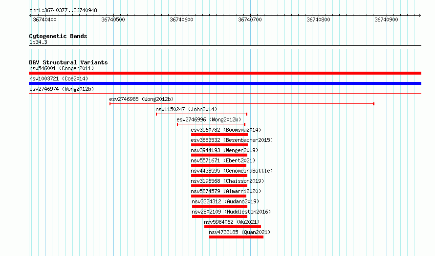Click nsv4438595 (GenomeinaBottle) label
The image size is (435, 256).
pyautogui.click(x=232, y=171)
